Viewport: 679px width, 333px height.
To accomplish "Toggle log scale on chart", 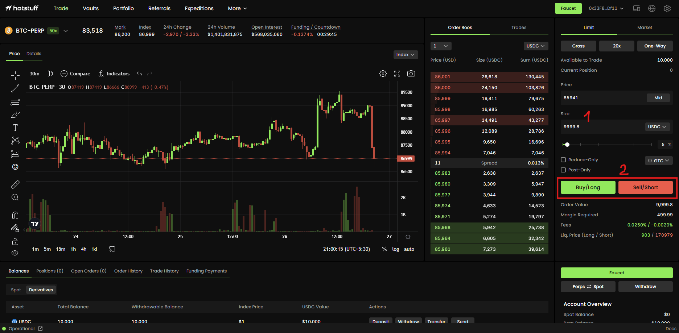I will tap(395, 249).
